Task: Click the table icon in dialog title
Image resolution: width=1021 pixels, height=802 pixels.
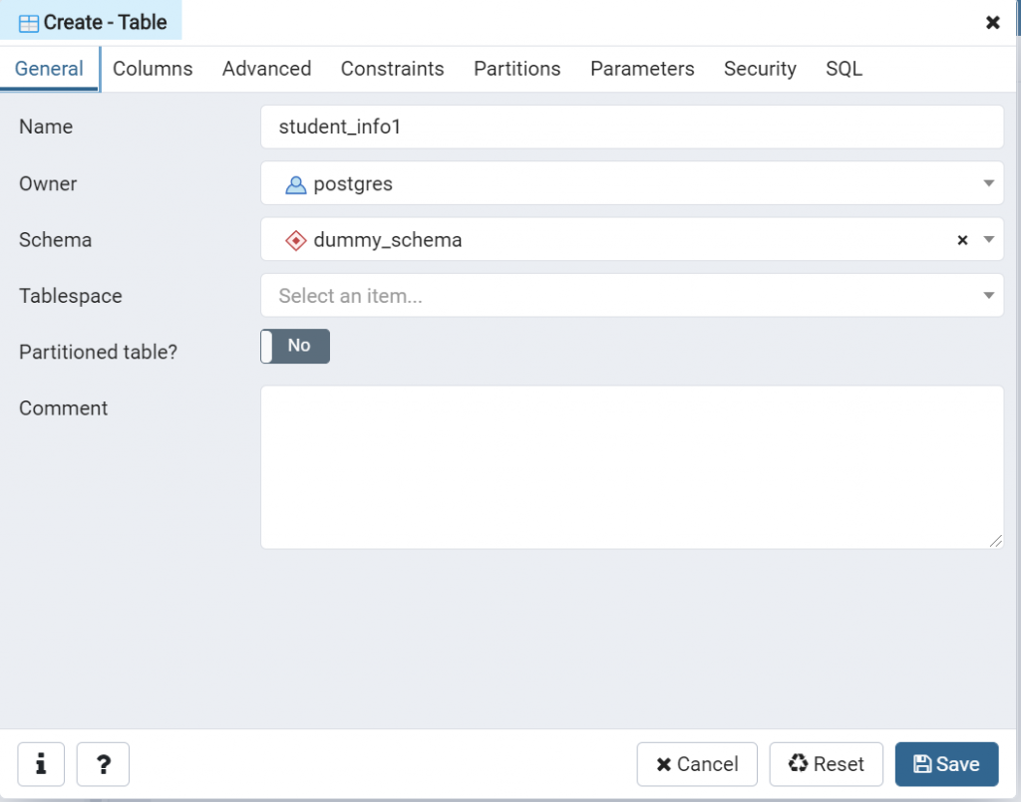Action: tap(29, 23)
